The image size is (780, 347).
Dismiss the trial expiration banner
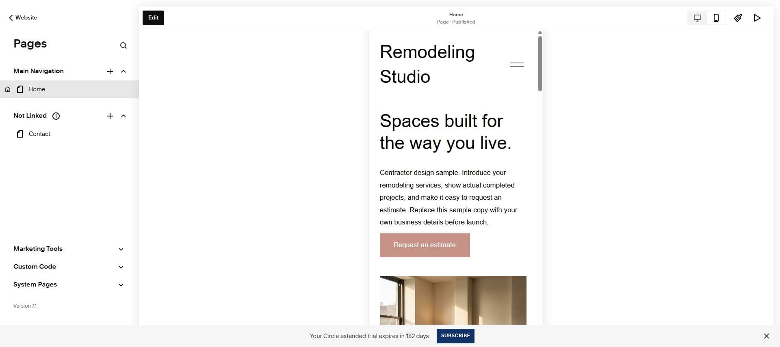766,336
